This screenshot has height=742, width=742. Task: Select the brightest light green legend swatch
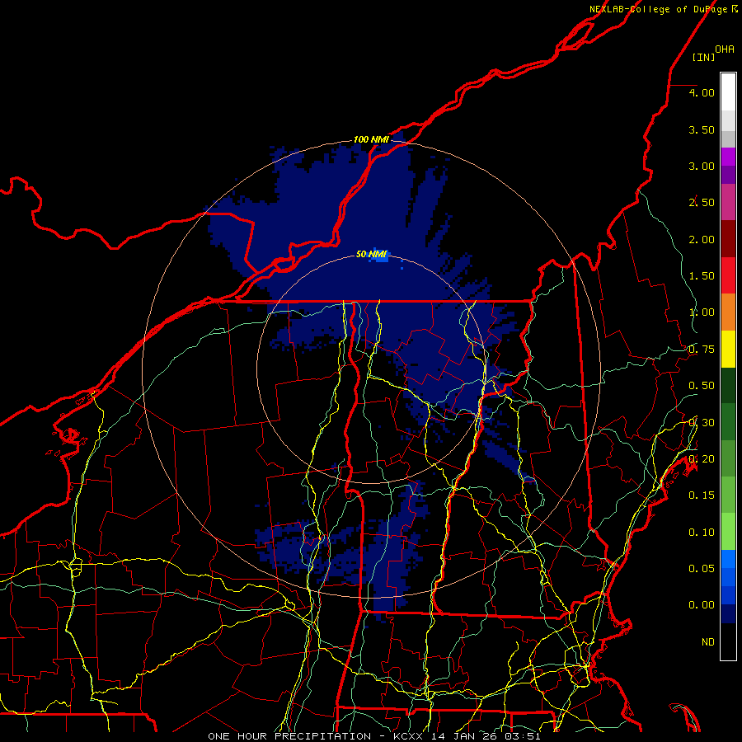point(728,532)
